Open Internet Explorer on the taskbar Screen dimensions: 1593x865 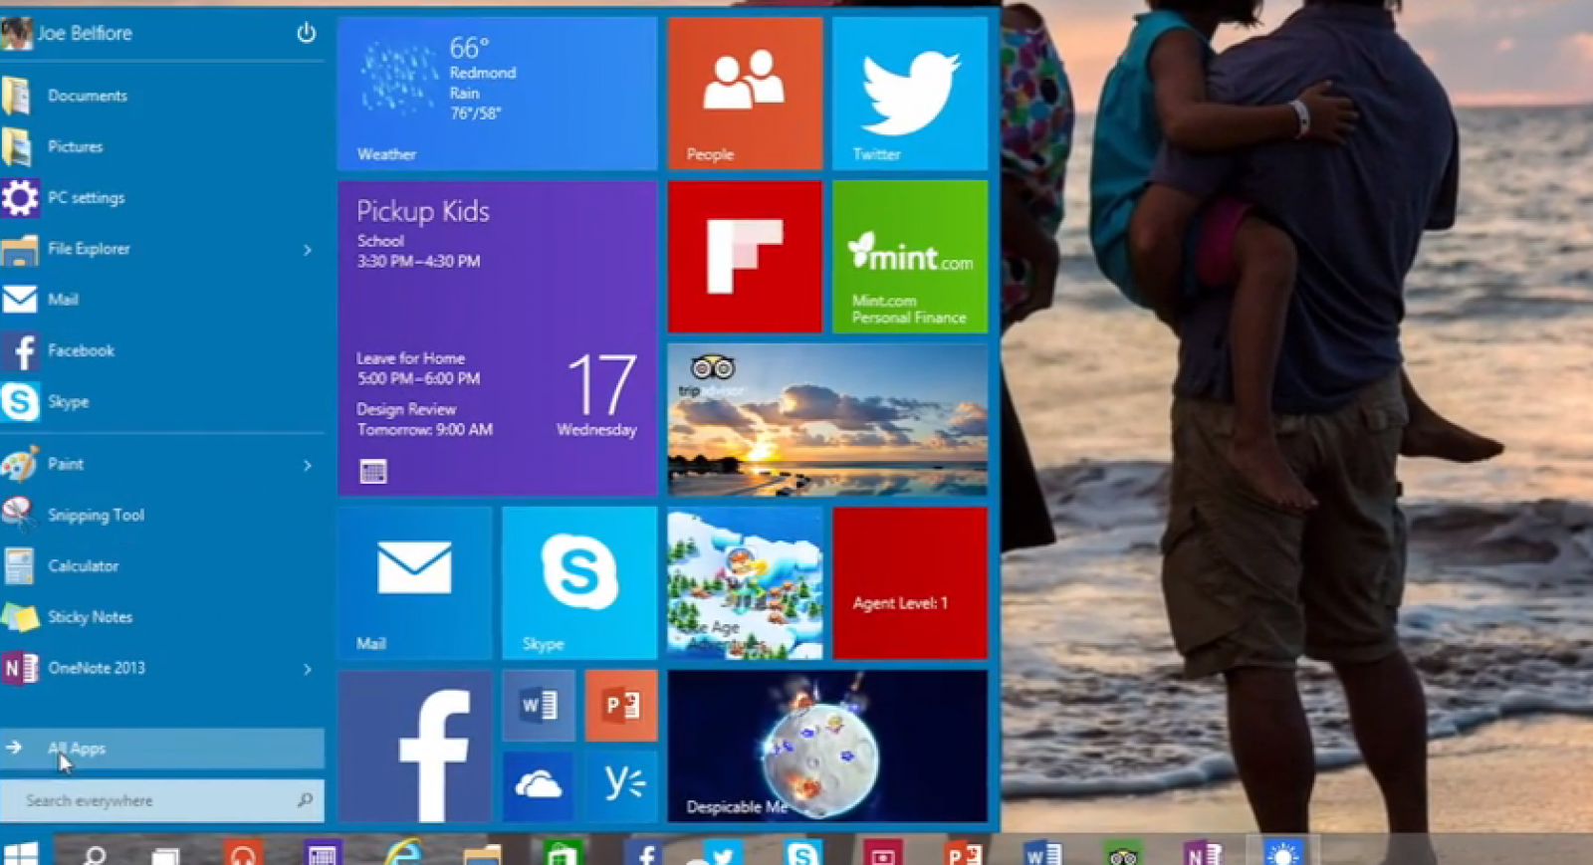pyautogui.click(x=402, y=853)
